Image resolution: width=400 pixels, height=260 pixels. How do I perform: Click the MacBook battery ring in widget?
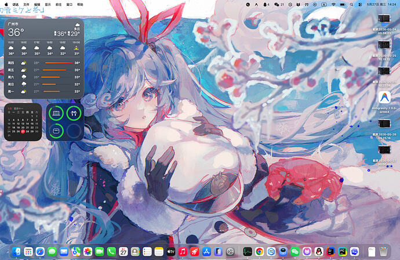point(56,113)
